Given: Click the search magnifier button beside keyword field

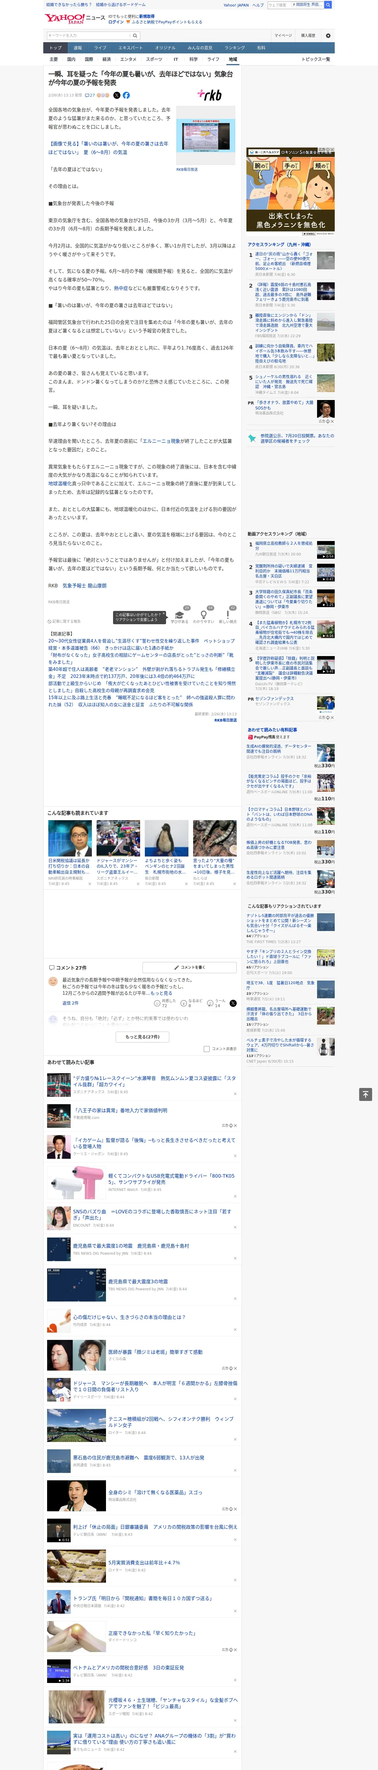Looking at the screenshot, I should click(x=135, y=36).
